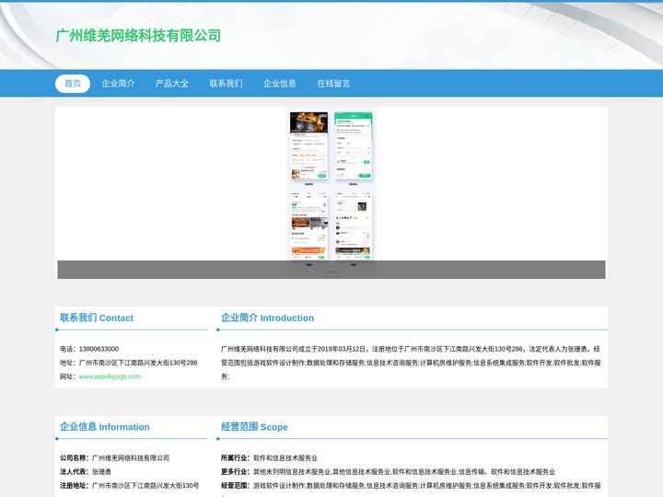Click 公司名称 row in Information panel

click(x=114, y=458)
